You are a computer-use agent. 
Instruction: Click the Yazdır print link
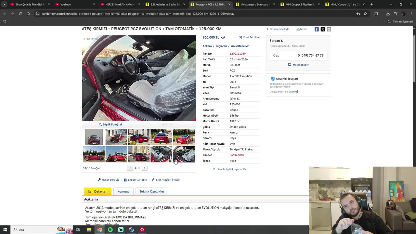click(x=302, y=29)
